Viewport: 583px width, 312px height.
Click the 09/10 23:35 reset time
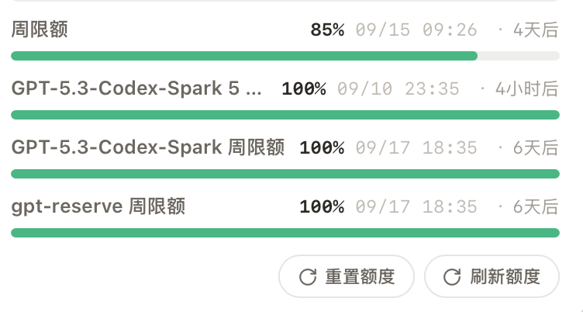[x=398, y=89]
